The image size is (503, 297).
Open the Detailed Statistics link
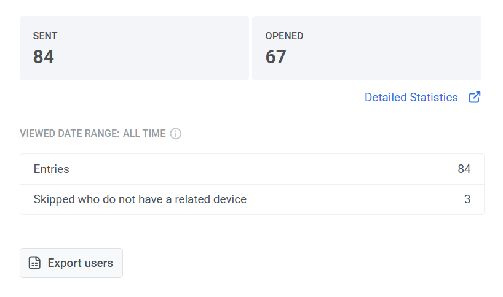click(x=411, y=98)
